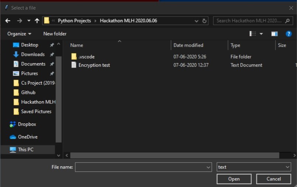Open Pictures in quick access
This screenshot has height=187, width=297.
click(29, 73)
